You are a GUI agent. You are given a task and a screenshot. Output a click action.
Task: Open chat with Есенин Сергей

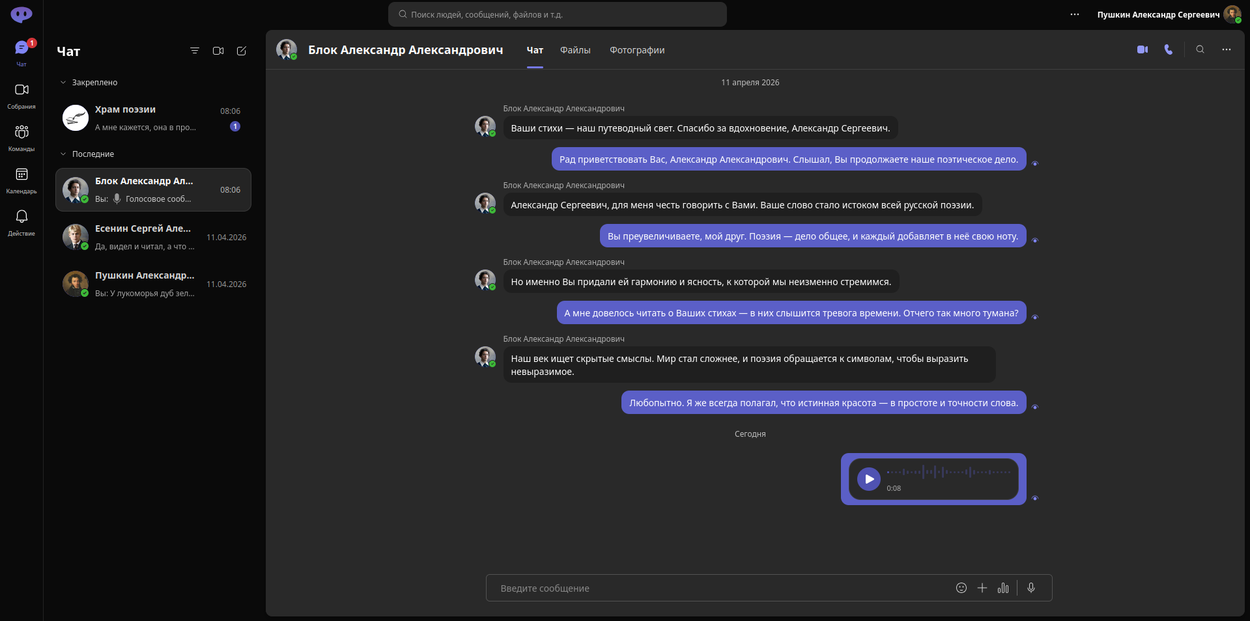pyautogui.click(x=153, y=237)
